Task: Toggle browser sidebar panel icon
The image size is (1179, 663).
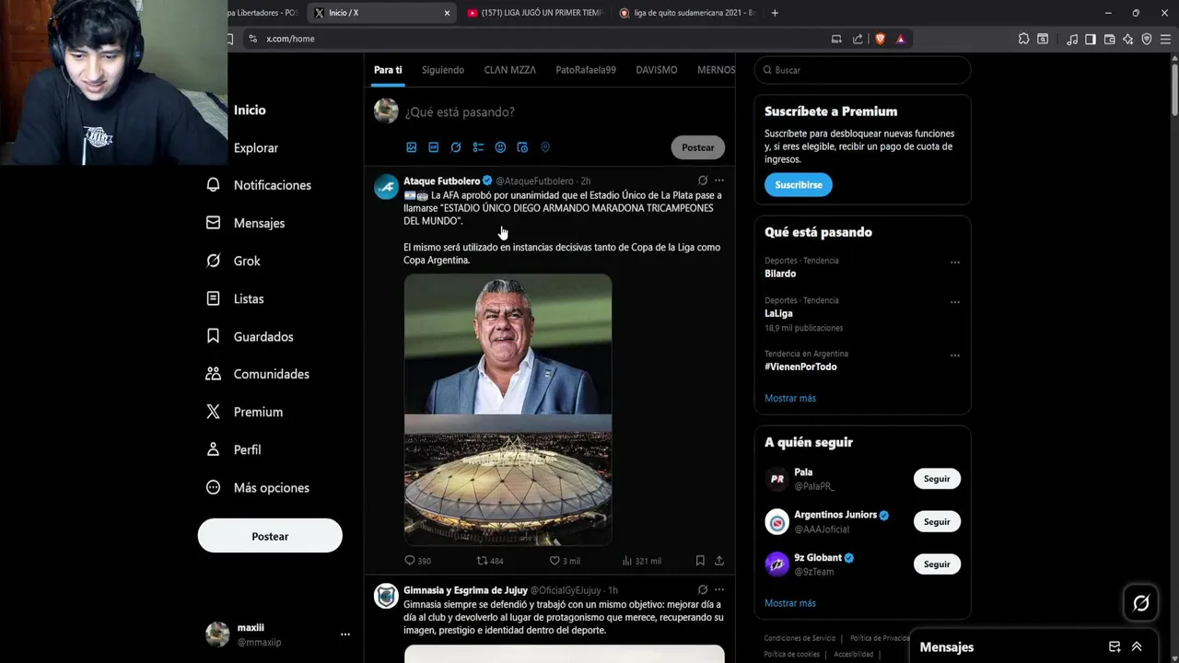Action: tap(1091, 39)
